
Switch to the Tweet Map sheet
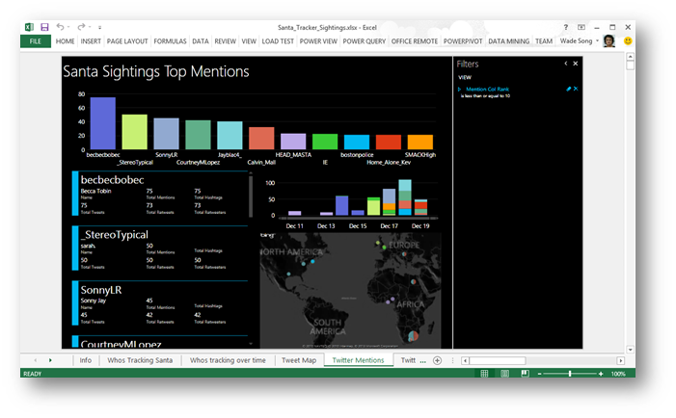click(299, 360)
